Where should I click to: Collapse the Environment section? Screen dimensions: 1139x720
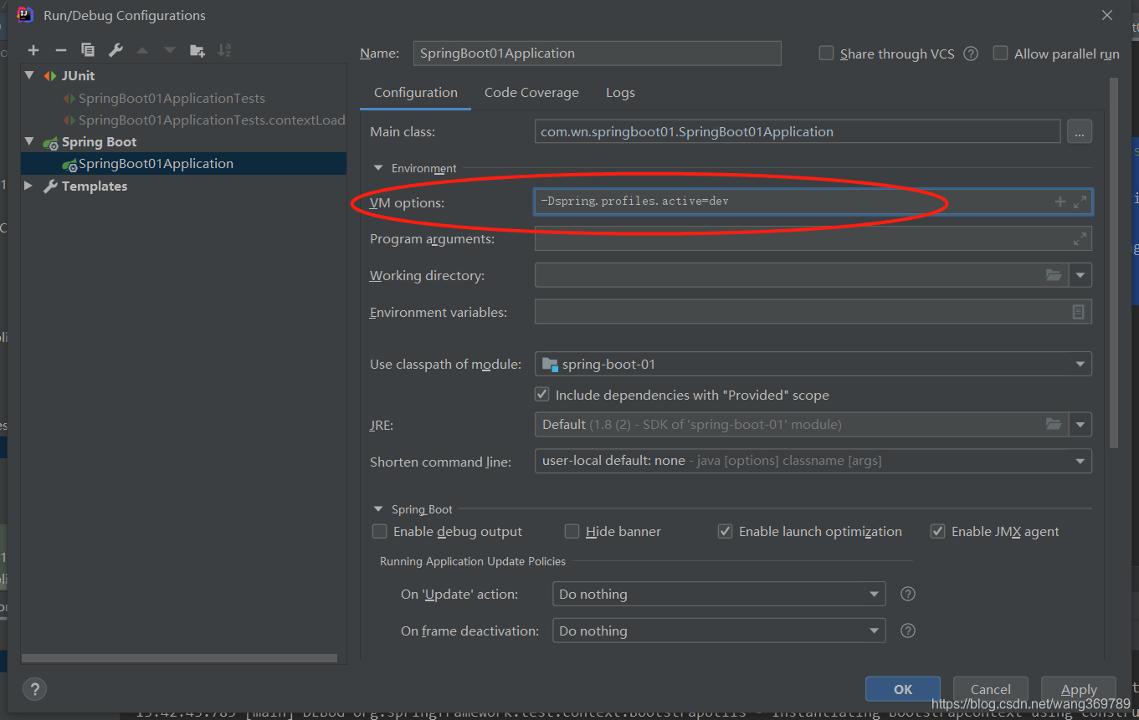coord(377,168)
